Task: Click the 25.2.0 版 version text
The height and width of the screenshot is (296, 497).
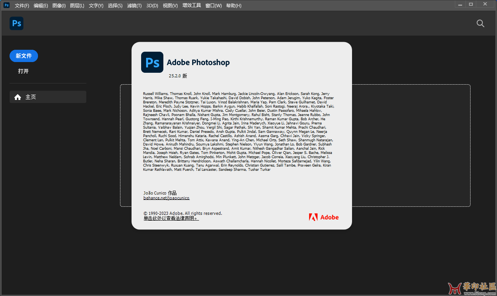Action: pos(178,76)
